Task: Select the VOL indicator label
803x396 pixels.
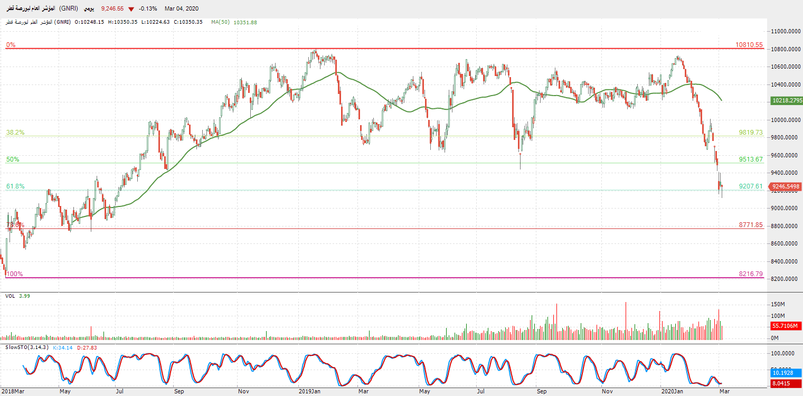Action: [x=10, y=296]
